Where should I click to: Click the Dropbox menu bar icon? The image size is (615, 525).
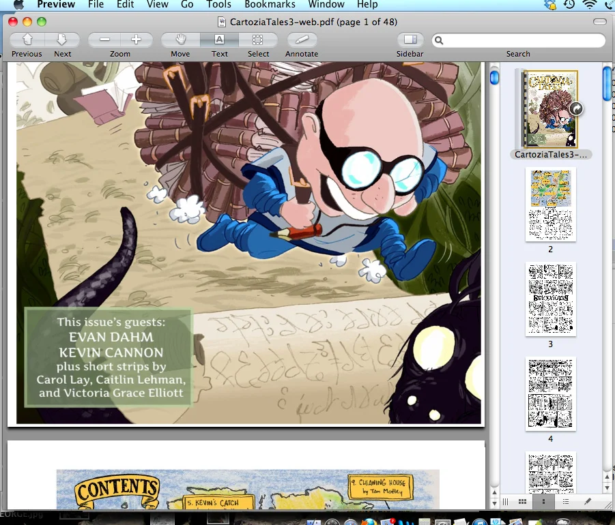point(550,4)
